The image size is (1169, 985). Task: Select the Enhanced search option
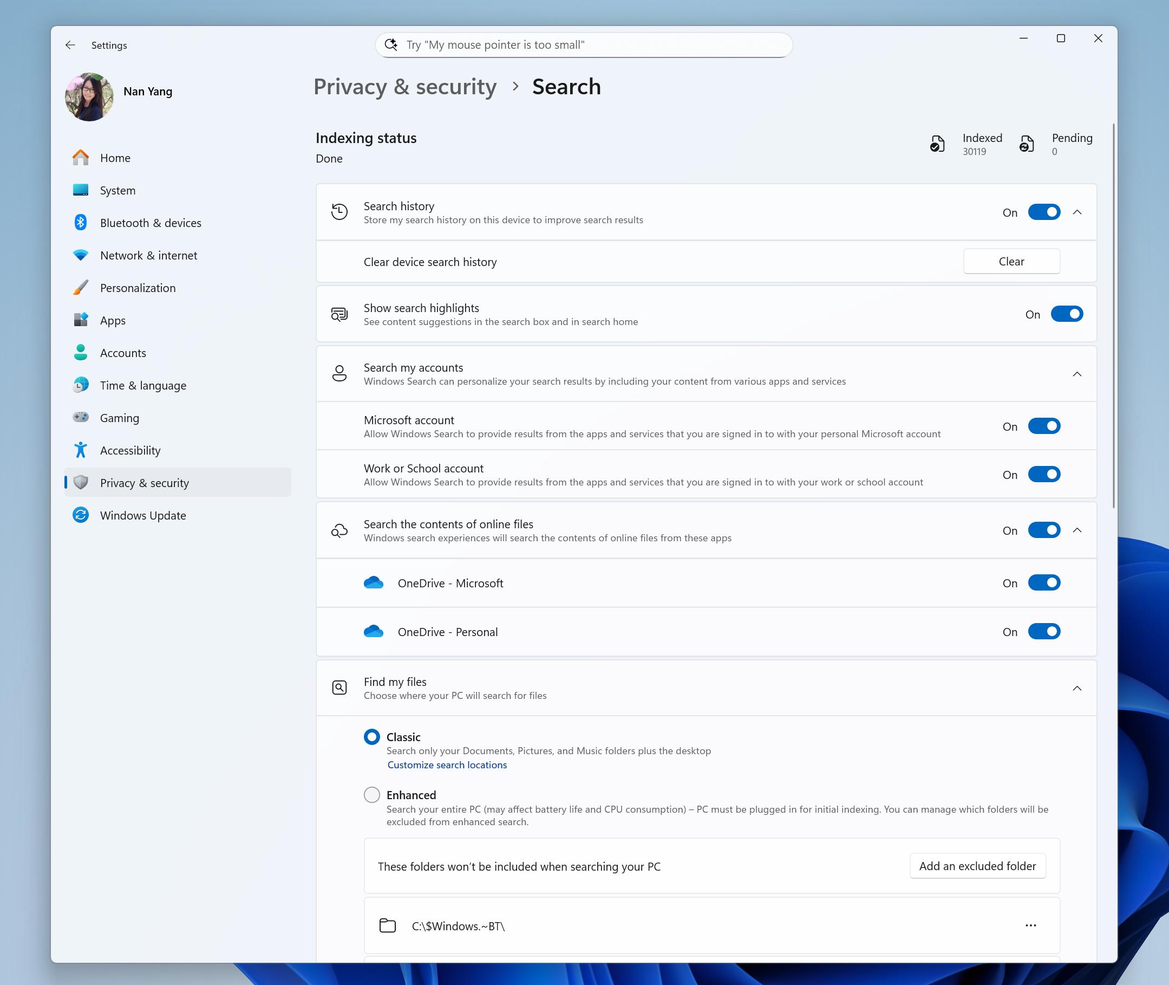(371, 794)
